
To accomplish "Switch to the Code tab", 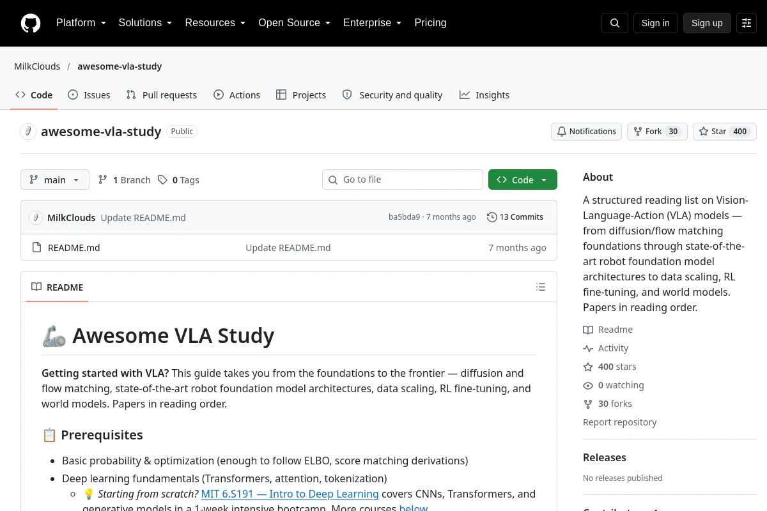I will click(x=35, y=95).
